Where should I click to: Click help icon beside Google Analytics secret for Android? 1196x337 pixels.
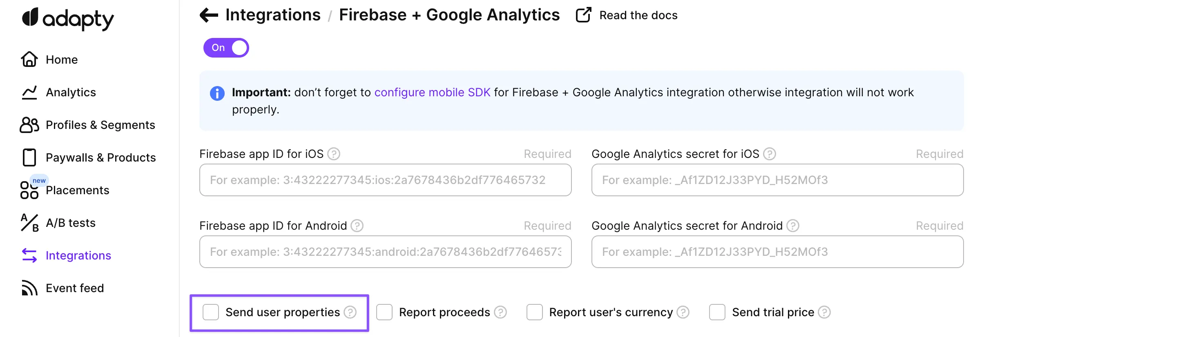(x=792, y=226)
